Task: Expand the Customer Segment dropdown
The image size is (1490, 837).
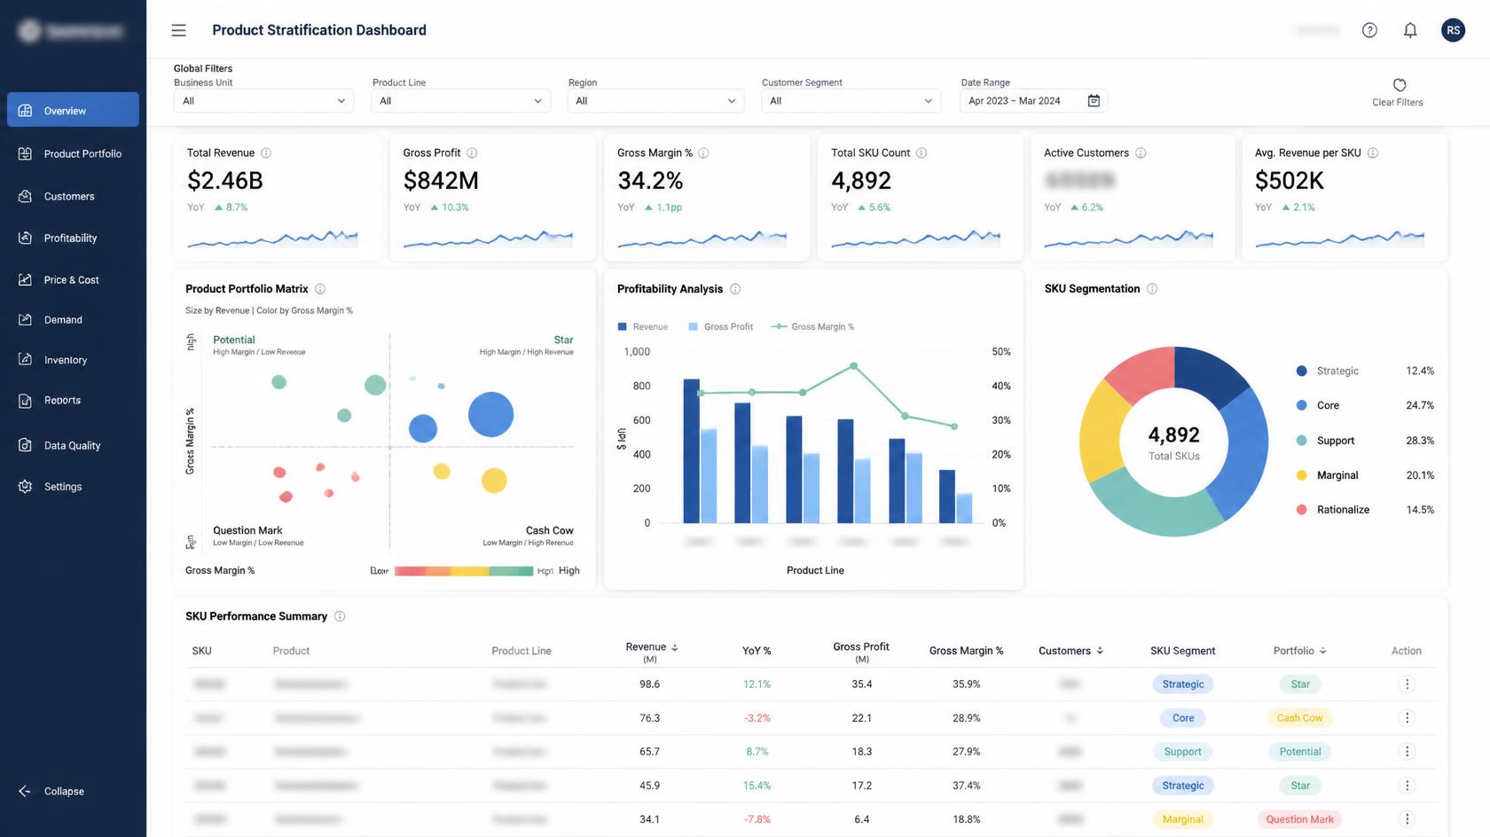Action: [851, 101]
